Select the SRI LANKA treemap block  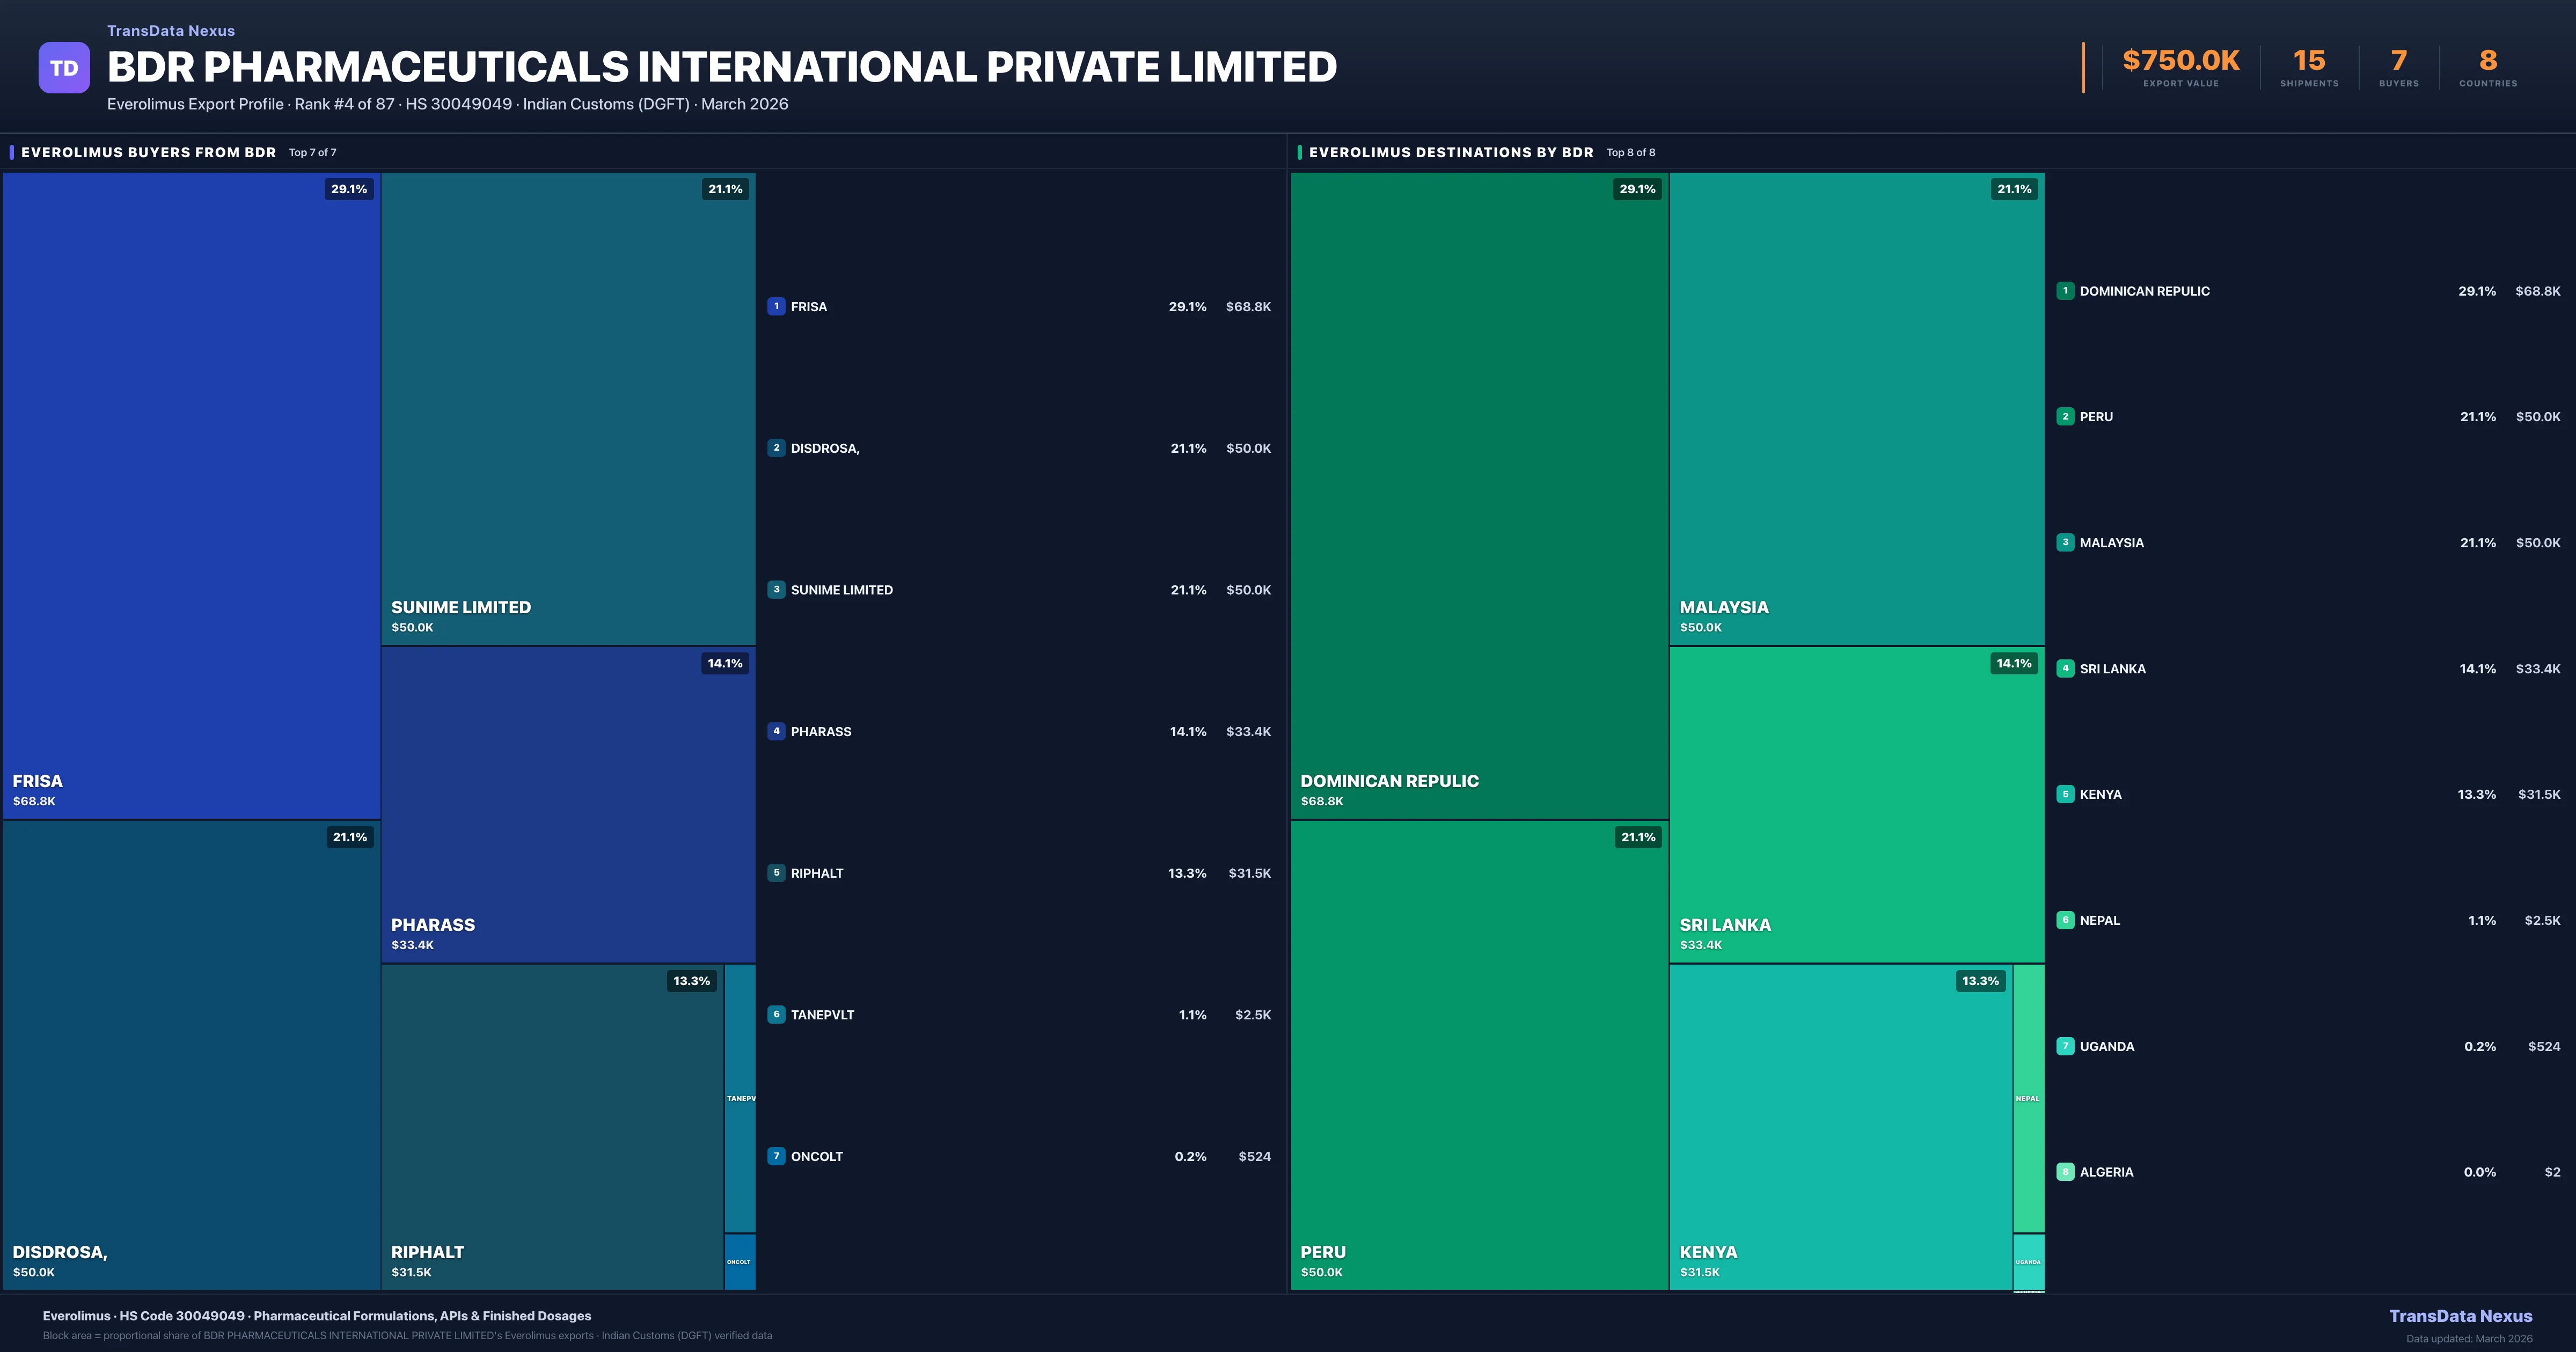(x=1856, y=804)
